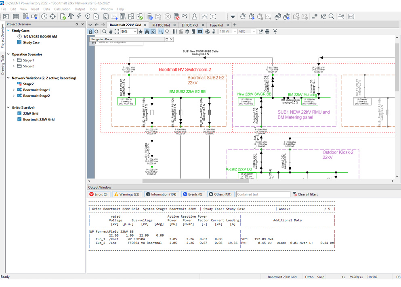Image resolution: width=401 pixels, height=287 pixels.
Task: Select the hand pan tool in diagram toolbar
Action: (111, 31)
